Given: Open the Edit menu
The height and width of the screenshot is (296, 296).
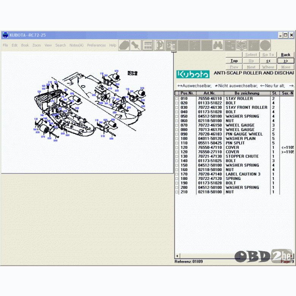Looking at the screenshot, I should [x=14, y=45].
